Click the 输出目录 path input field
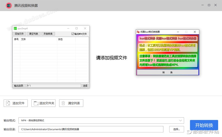This screenshot has height=137, width=222. click(91, 129)
